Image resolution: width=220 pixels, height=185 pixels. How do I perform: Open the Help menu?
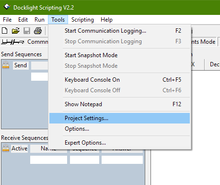pos(106,20)
